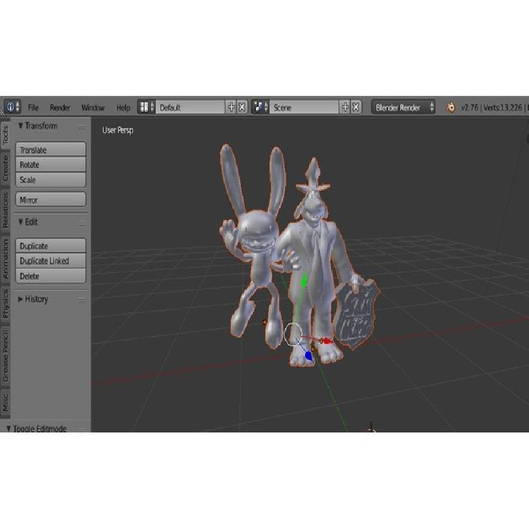Click the Scale button
This screenshot has width=529, height=529.
coord(51,180)
